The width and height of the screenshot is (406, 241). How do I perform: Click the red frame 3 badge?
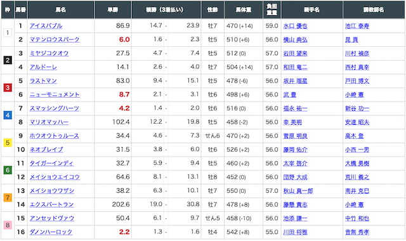pos(8,88)
